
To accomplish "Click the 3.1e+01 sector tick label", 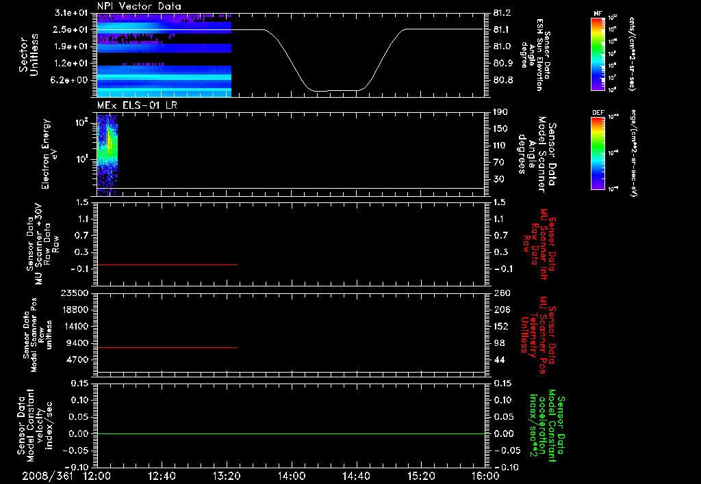I will click(71, 12).
